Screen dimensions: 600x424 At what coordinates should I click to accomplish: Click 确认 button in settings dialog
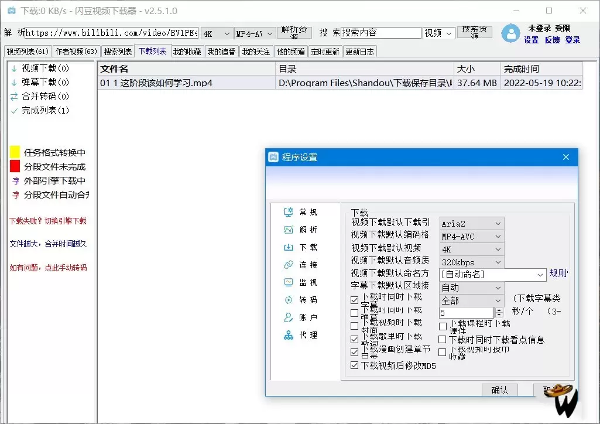click(499, 390)
